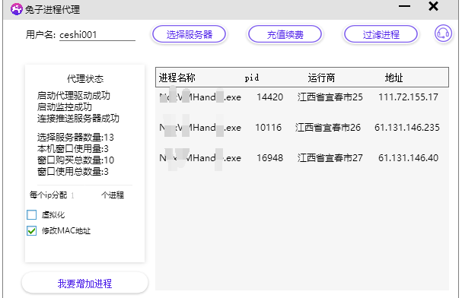This screenshot has height=298, width=462.
Task: Click the address 111.72.155.17
Action: pos(408,97)
